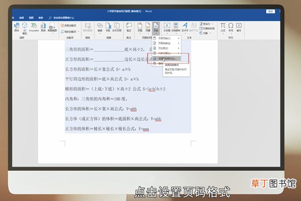Image resolution: width=301 pixels, height=201 pixels.
Task: Open My Add-ins (我的加载项)
Action: pos(69,32)
